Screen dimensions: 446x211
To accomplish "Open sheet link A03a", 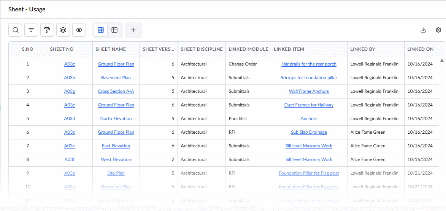I will pyautogui.click(x=70, y=173).
